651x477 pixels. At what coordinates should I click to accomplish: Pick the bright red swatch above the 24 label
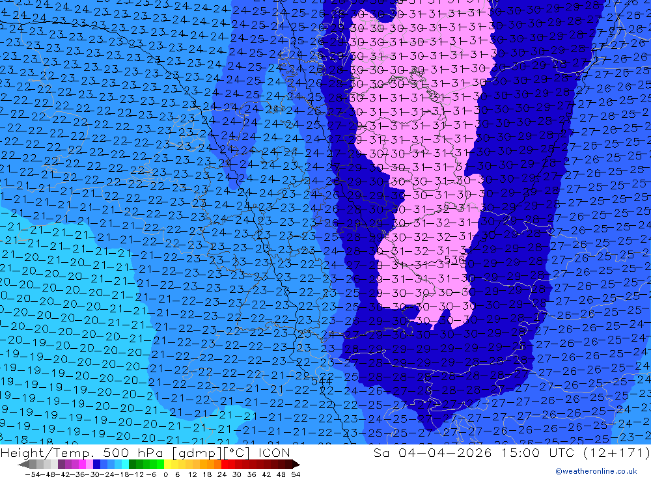click(x=225, y=464)
